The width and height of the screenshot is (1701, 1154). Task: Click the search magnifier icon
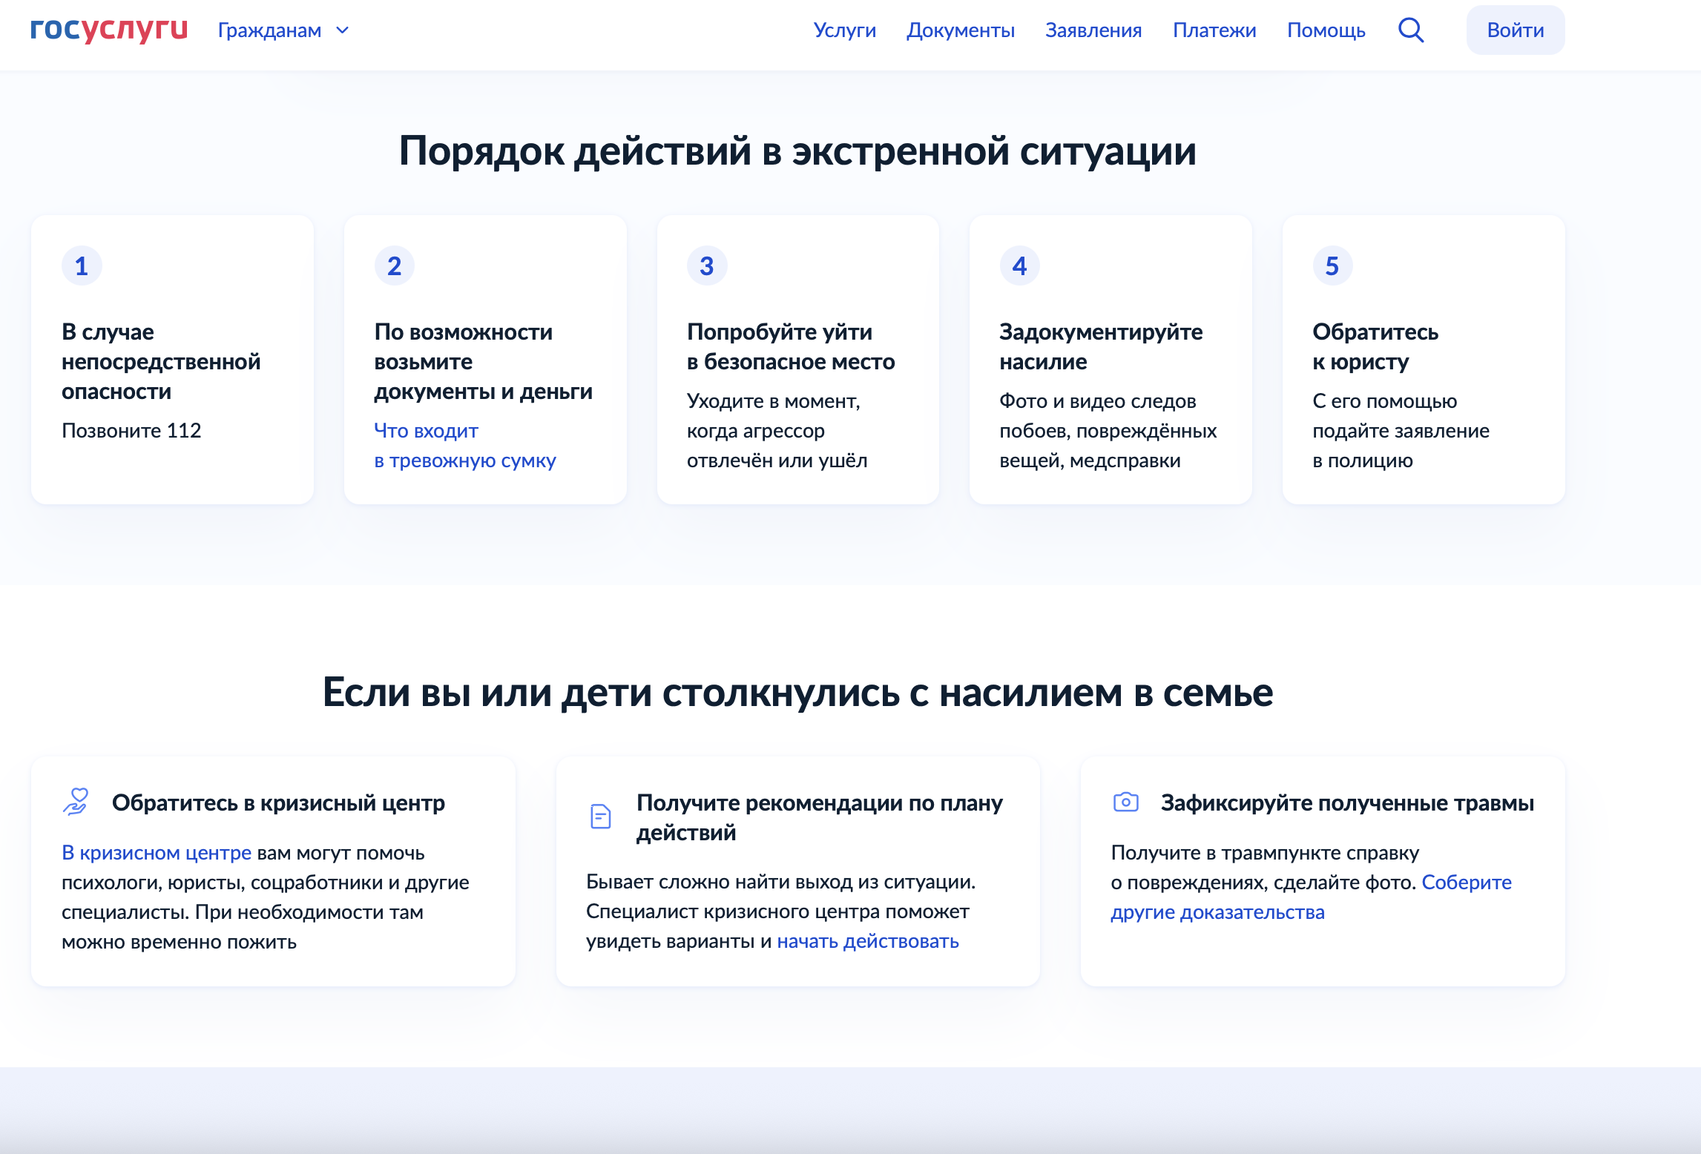1410,30
